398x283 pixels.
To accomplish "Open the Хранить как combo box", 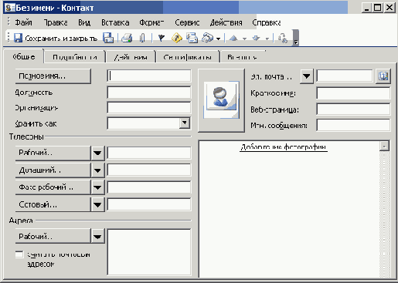I will click(x=149, y=123).
